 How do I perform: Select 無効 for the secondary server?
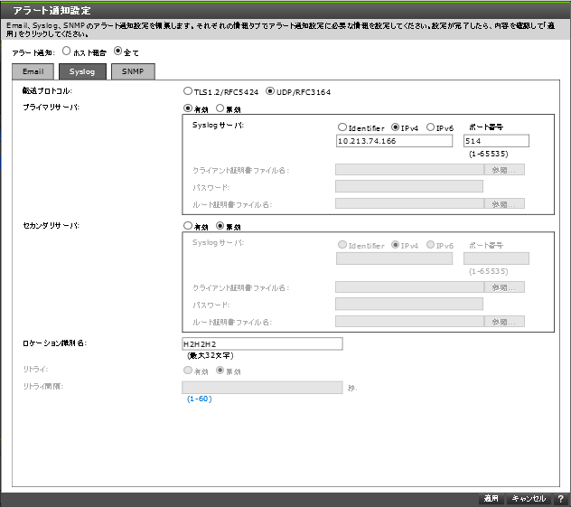[x=220, y=226]
